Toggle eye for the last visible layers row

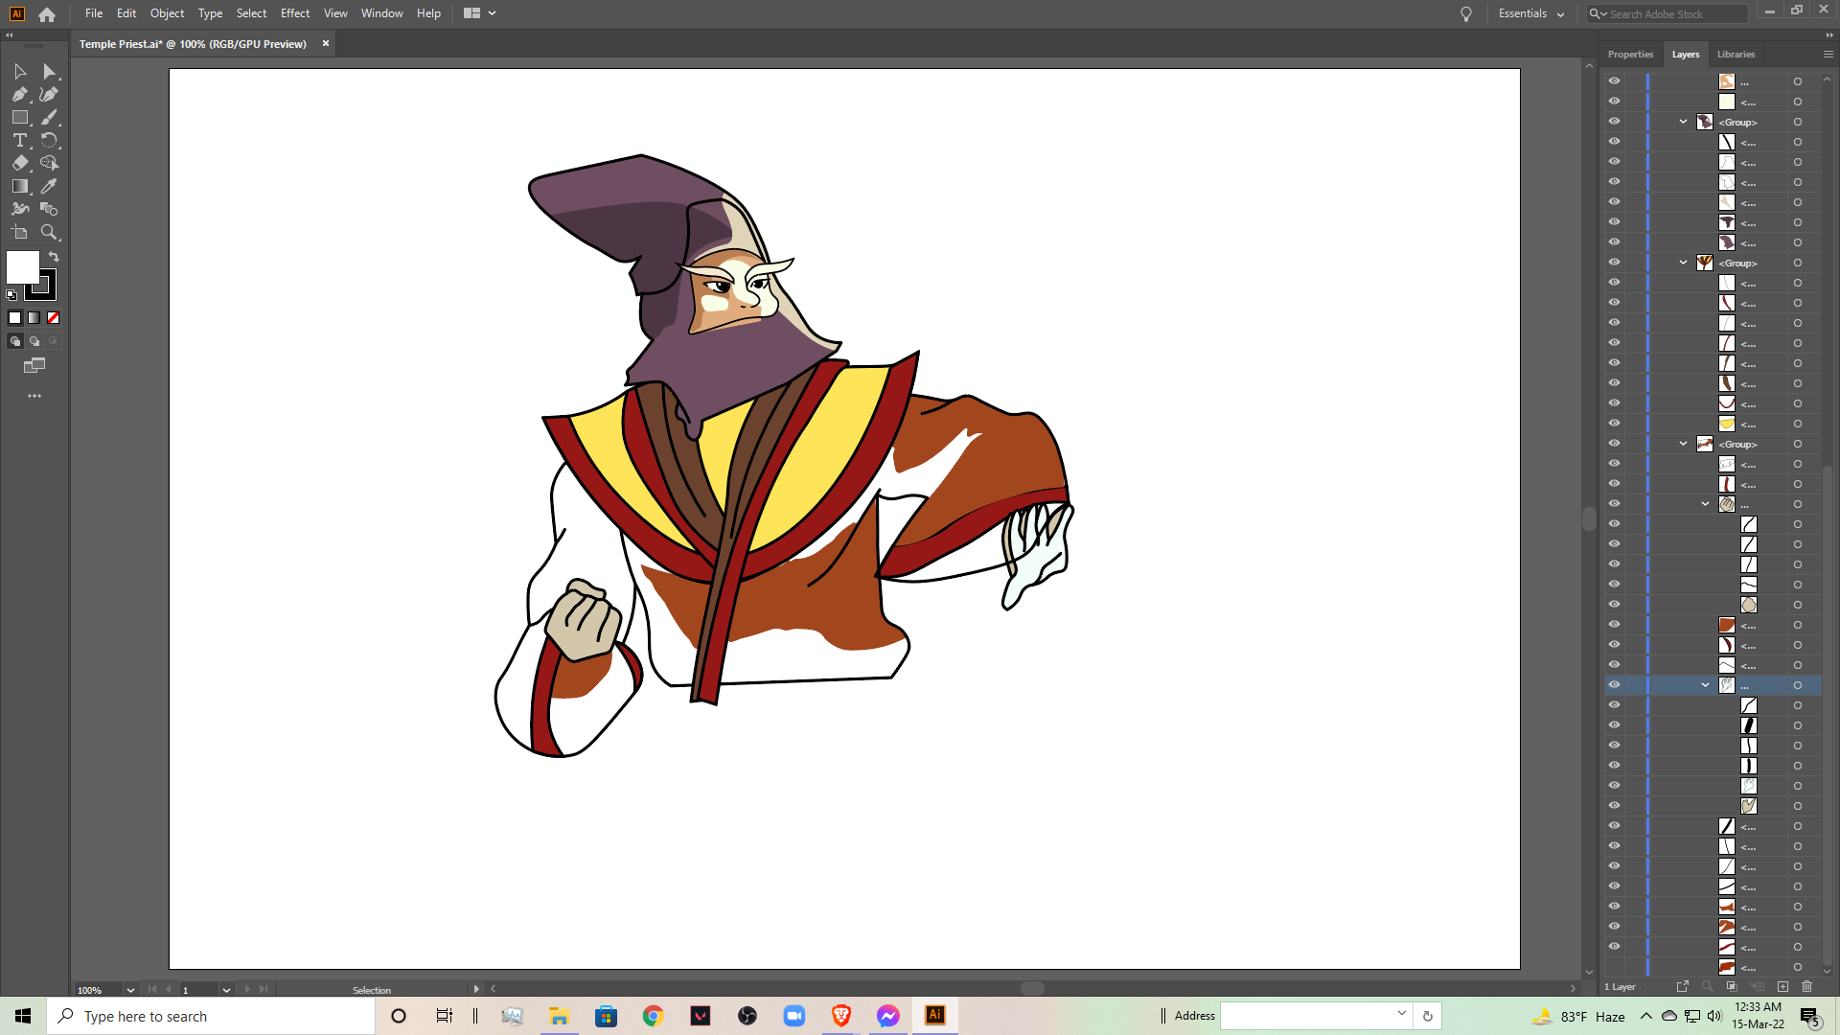(x=1614, y=946)
